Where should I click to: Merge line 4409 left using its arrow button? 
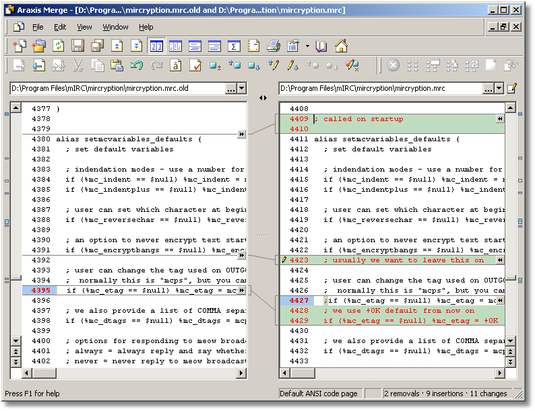point(499,118)
